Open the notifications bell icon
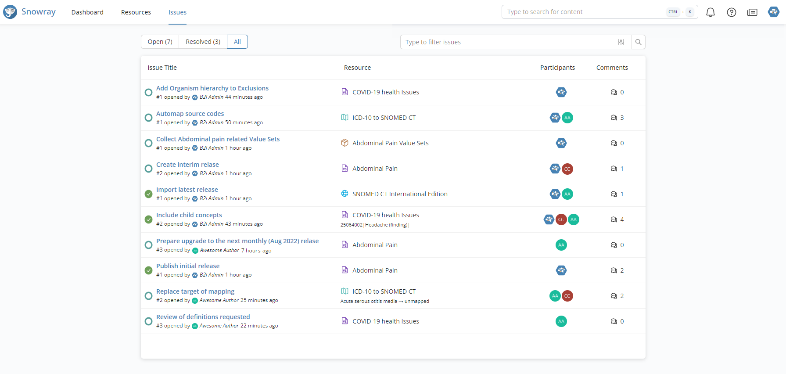 (x=710, y=12)
